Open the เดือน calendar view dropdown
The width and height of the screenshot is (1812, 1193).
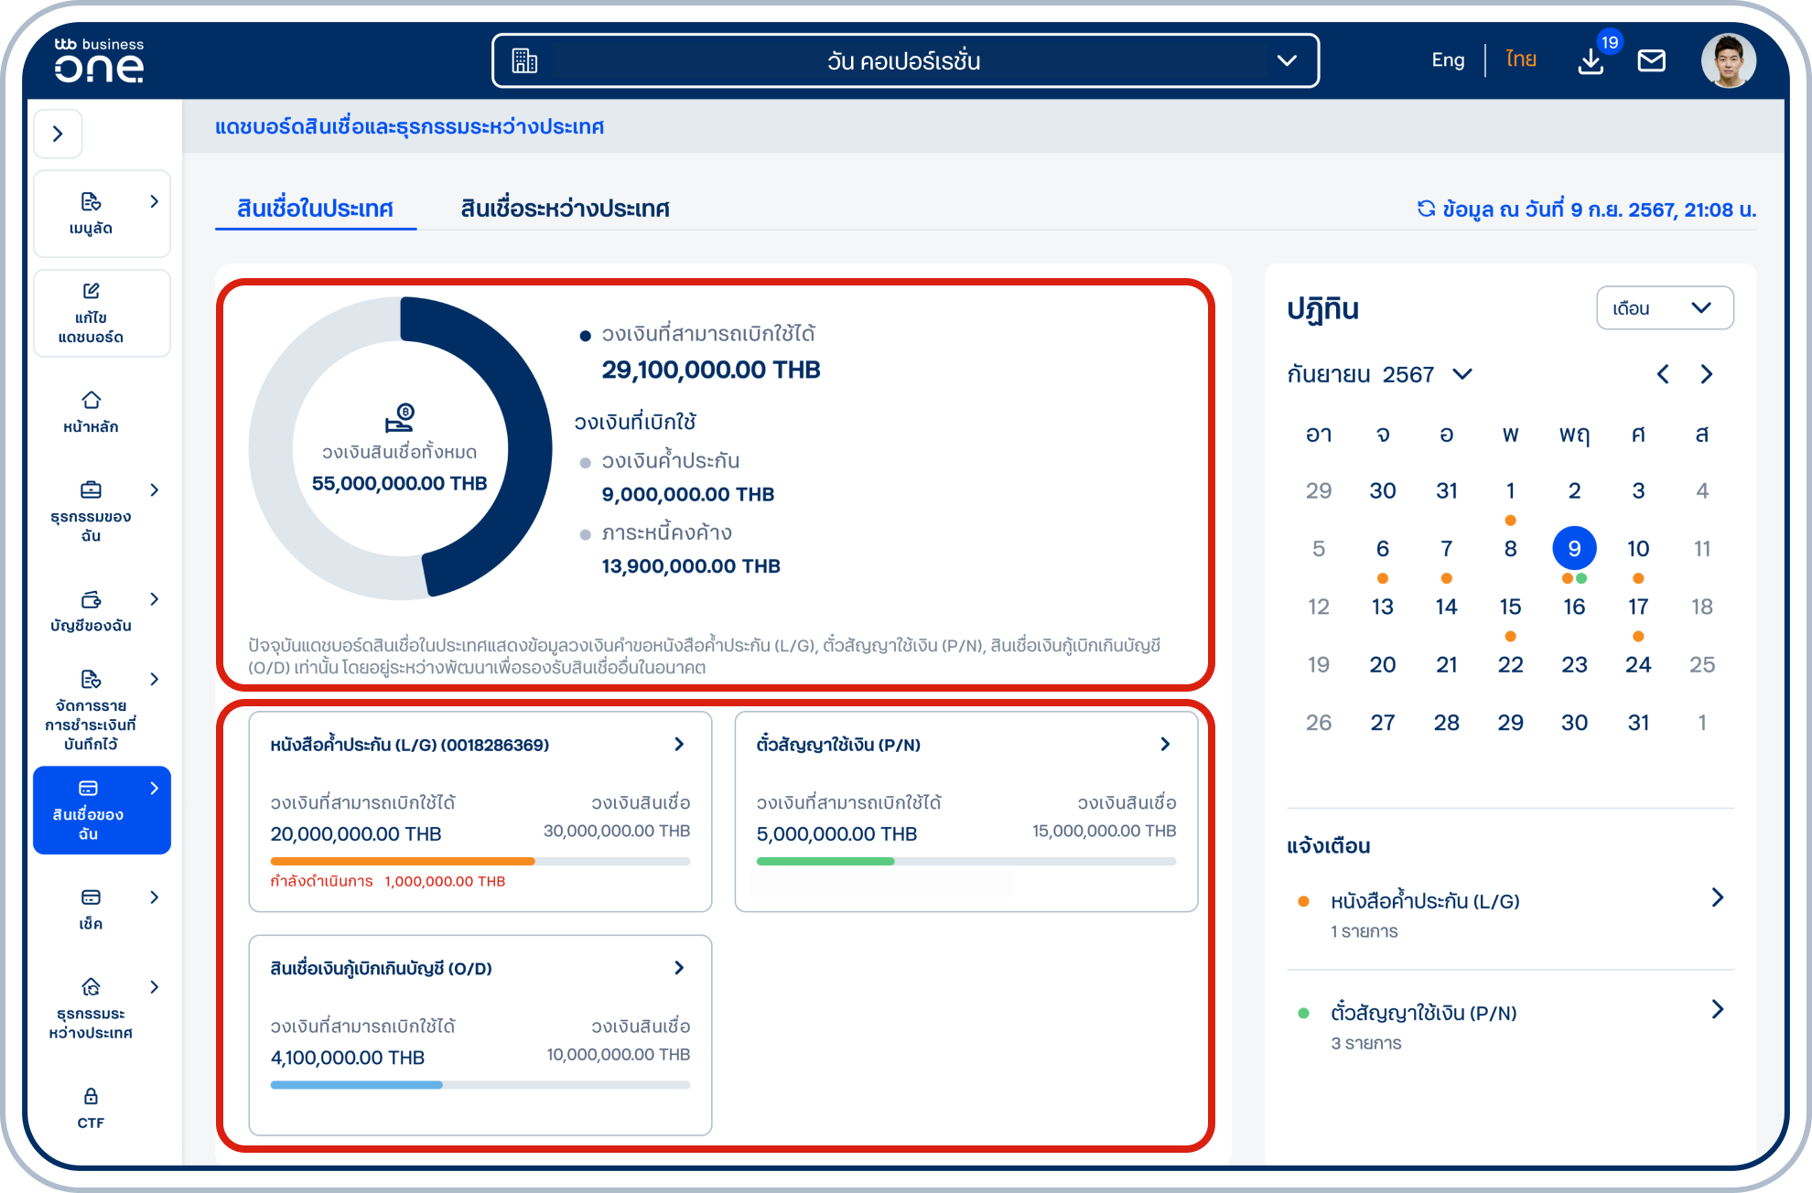click(x=1664, y=308)
